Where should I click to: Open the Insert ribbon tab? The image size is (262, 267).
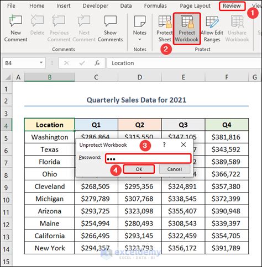point(64,6)
